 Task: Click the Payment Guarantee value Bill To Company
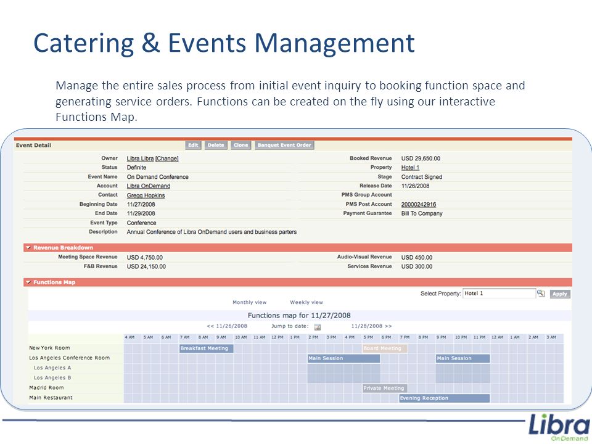pyautogui.click(x=422, y=214)
